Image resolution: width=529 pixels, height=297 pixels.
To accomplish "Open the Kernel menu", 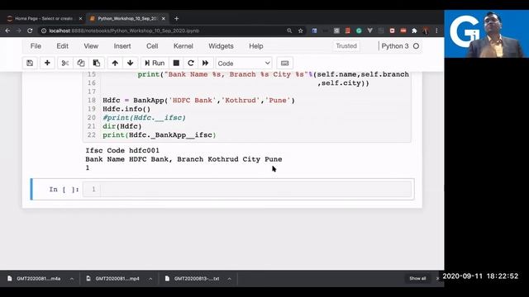I will click(183, 46).
